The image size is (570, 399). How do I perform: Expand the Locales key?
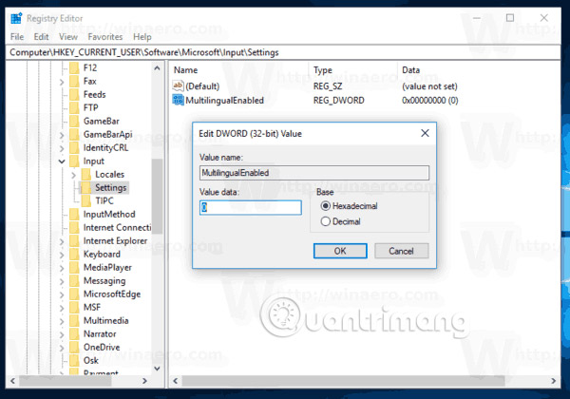(x=73, y=175)
